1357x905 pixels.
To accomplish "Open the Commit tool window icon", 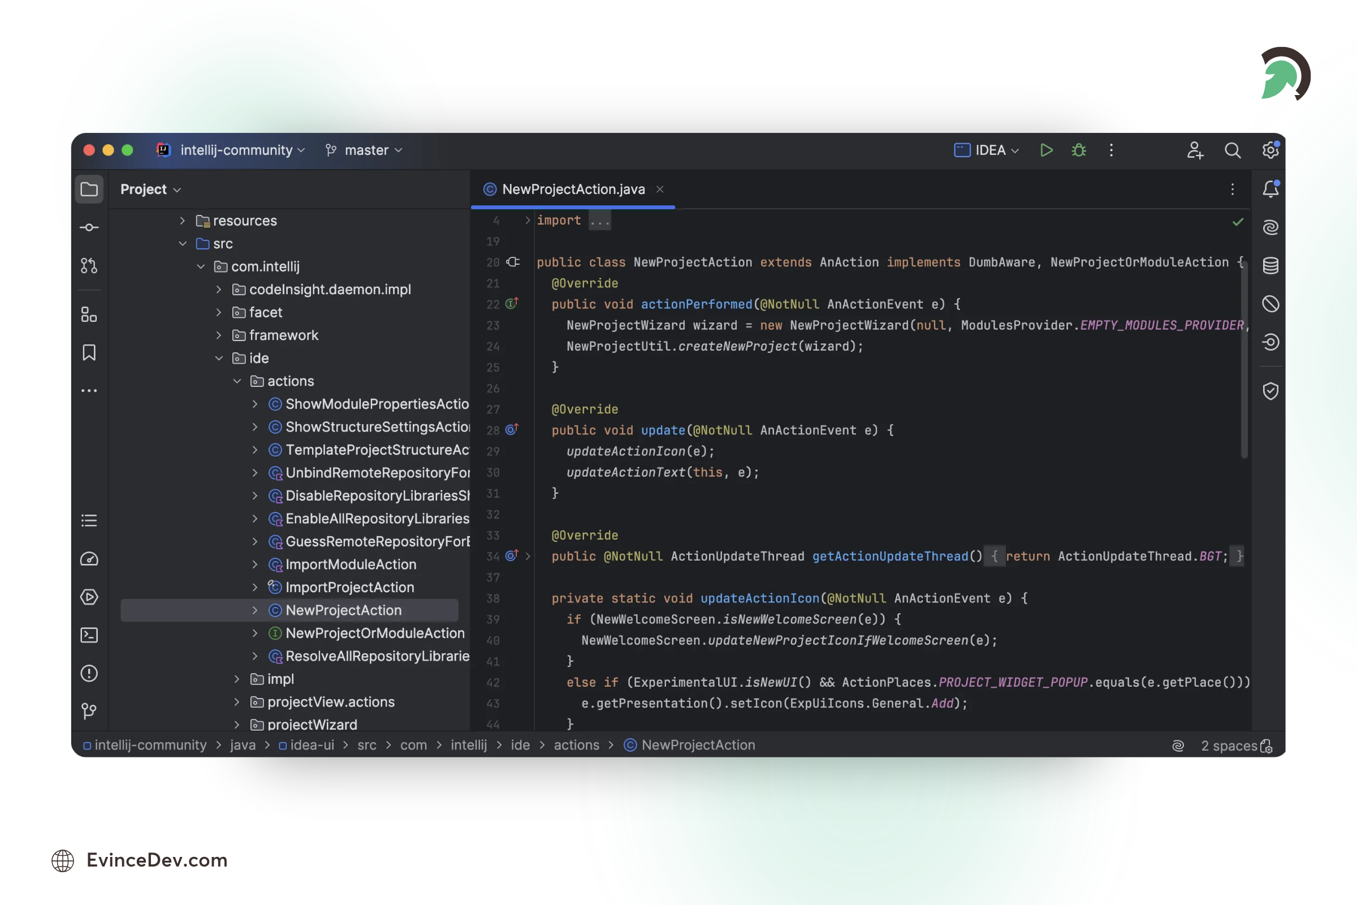I will tap(89, 227).
